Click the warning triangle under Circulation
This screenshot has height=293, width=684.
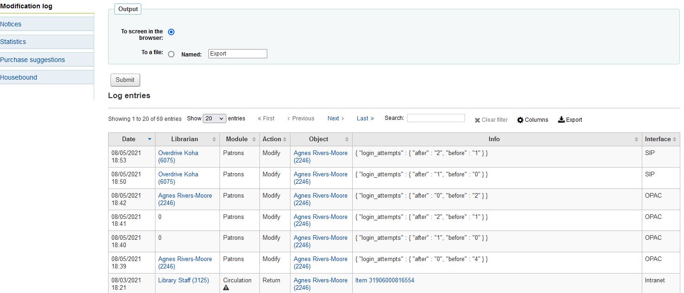(x=226, y=287)
